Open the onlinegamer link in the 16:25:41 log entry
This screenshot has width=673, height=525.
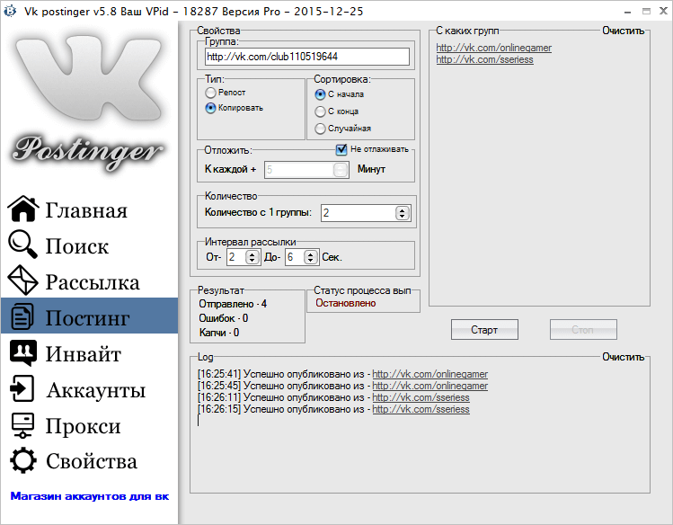point(429,374)
